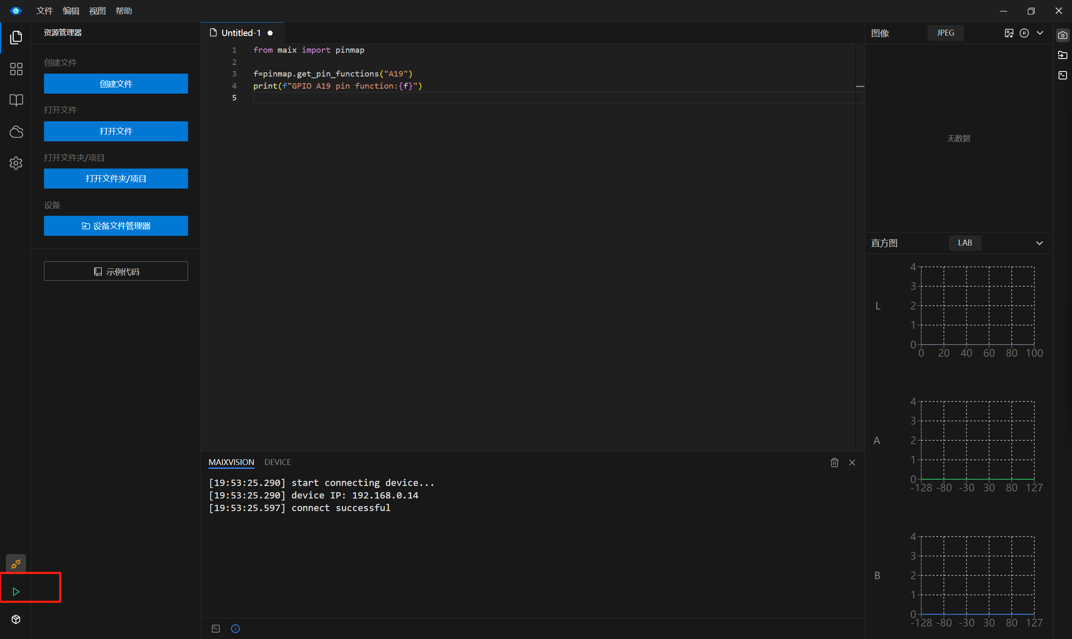Screen dimensions: 1072x639
Task: Select the JPEG image format dropdown
Action: click(945, 33)
